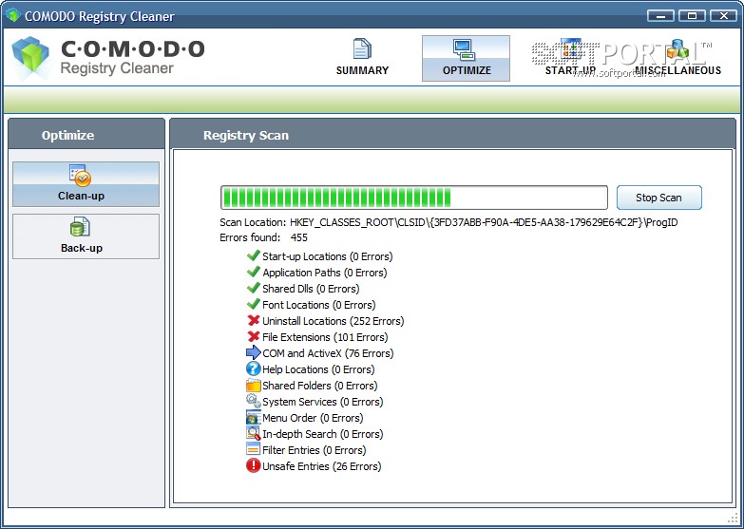Open the Summary tab
This screenshot has width=744, height=529.
pyautogui.click(x=362, y=58)
